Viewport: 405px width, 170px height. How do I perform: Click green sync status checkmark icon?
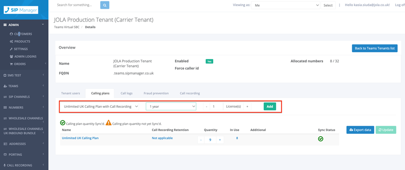point(321,139)
